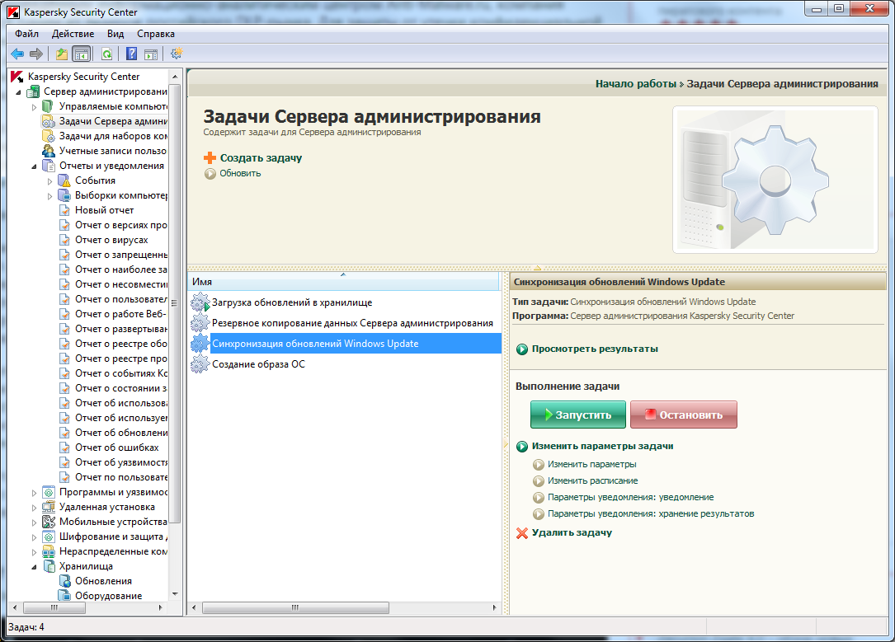Open the Действие menu

[x=73, y=34]
